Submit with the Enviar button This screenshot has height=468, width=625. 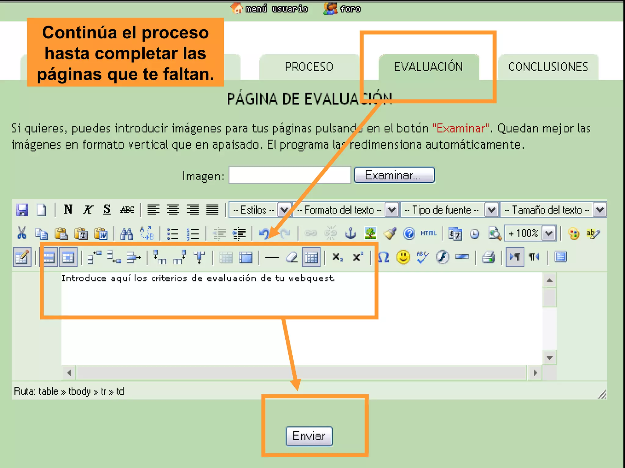309,436
